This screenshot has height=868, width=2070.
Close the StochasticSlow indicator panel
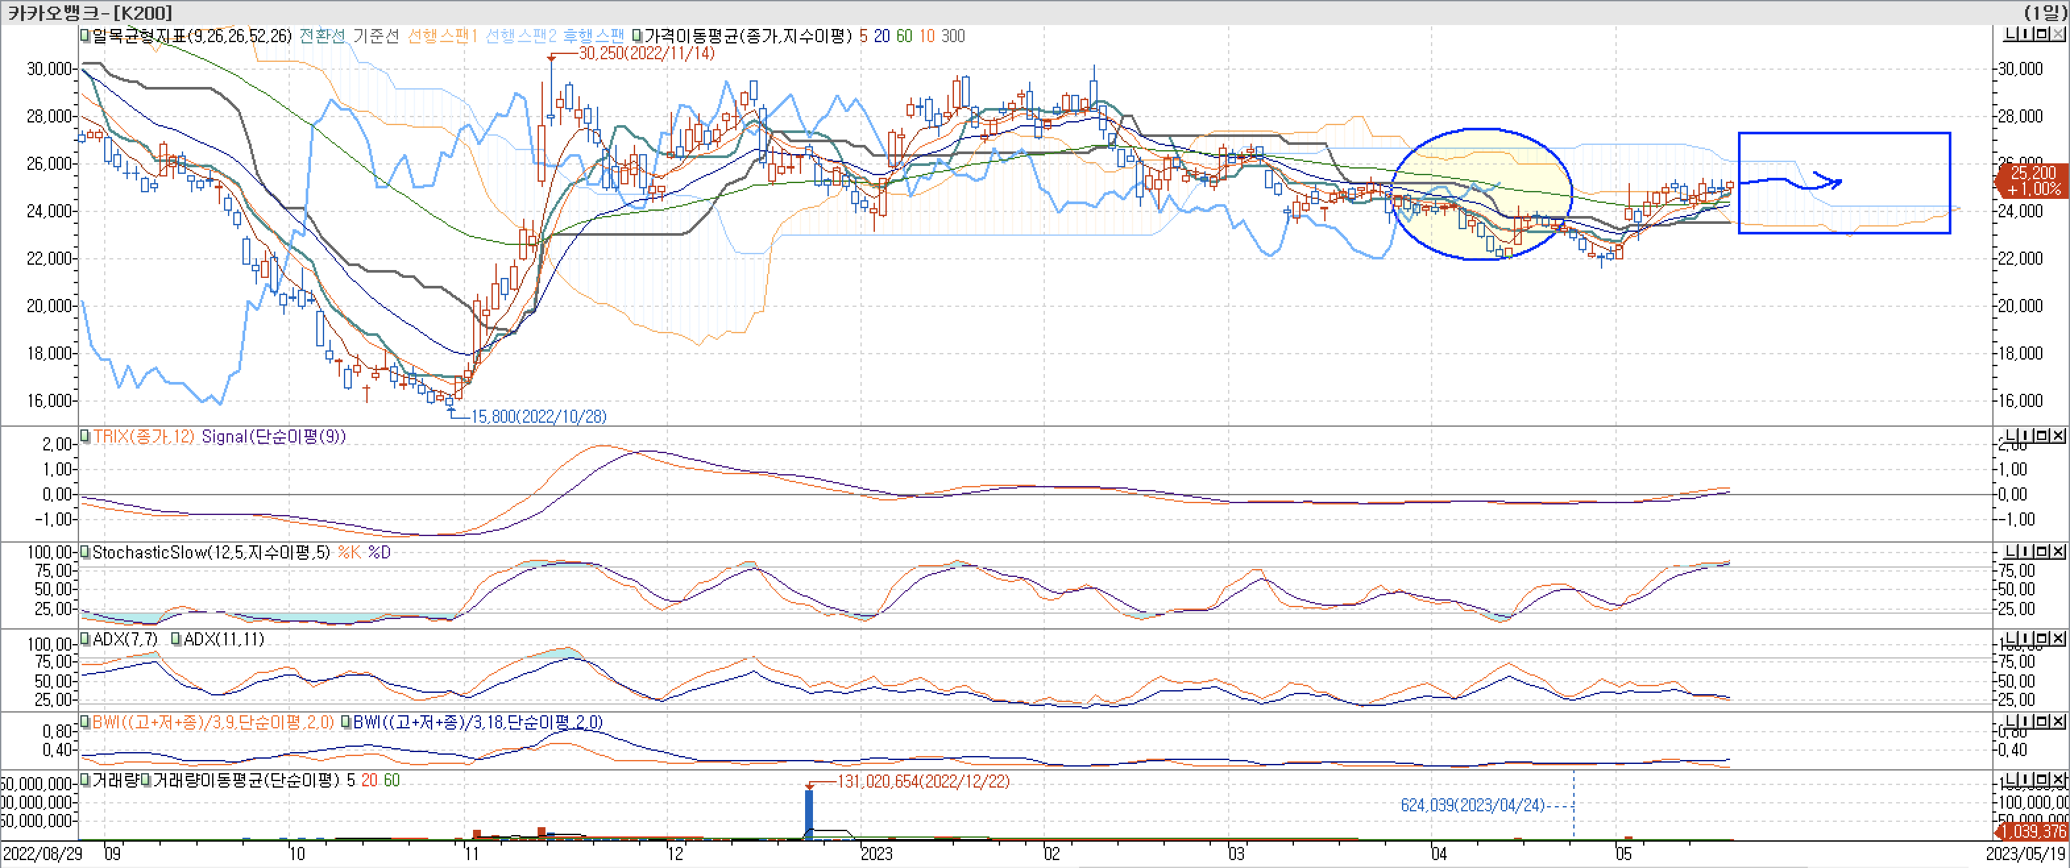pyautogui.click(x=2059, y=551)
